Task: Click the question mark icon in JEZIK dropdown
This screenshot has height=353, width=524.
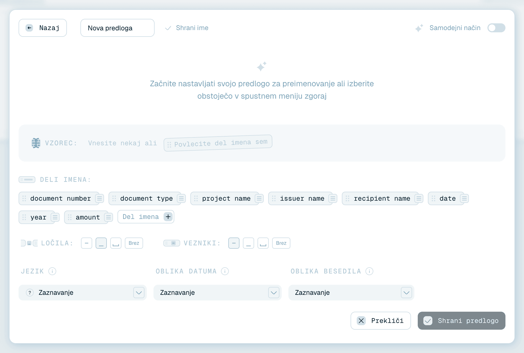Action: [30, 293]
